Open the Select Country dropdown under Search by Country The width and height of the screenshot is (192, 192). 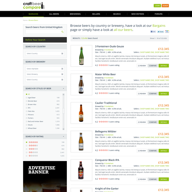click(x=45, y=53)
